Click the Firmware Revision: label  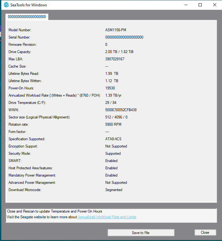(x=23, y=45)
